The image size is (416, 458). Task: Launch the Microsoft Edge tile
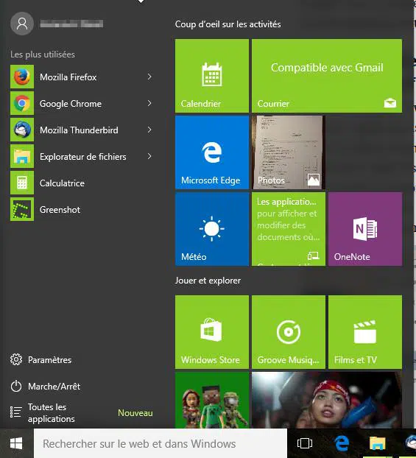point(212,152)
